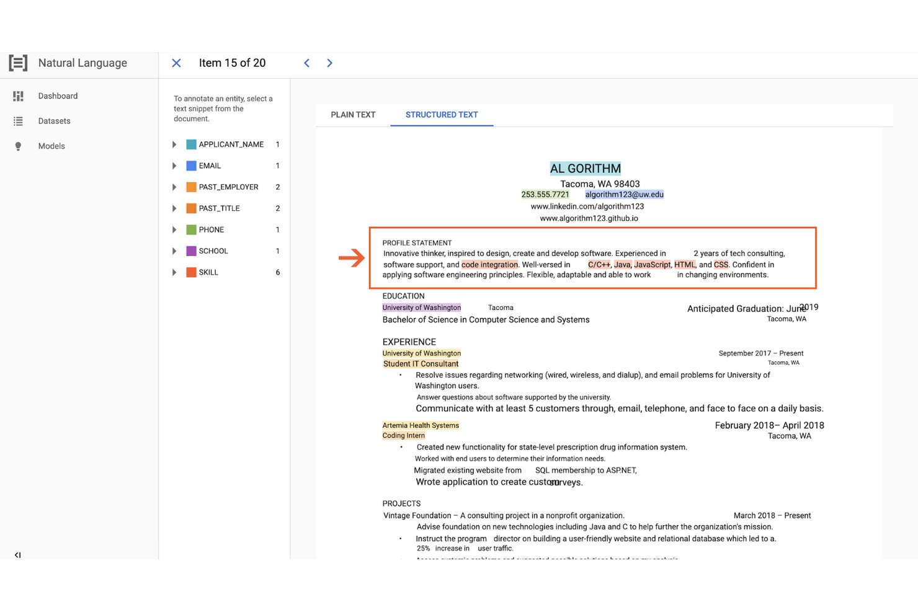This screenshot has height=612, width=918.
Task: Click the PAST_EMPLOYER orange color swatch
Action: (x=192, y=187)
